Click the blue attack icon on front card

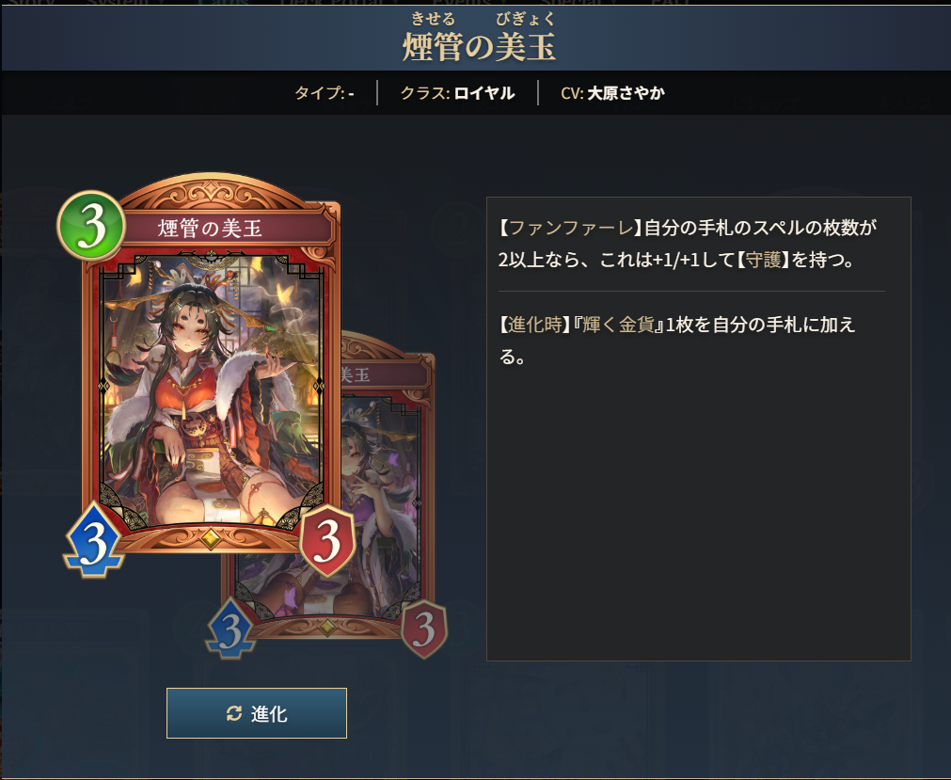(x=94, y=540)
